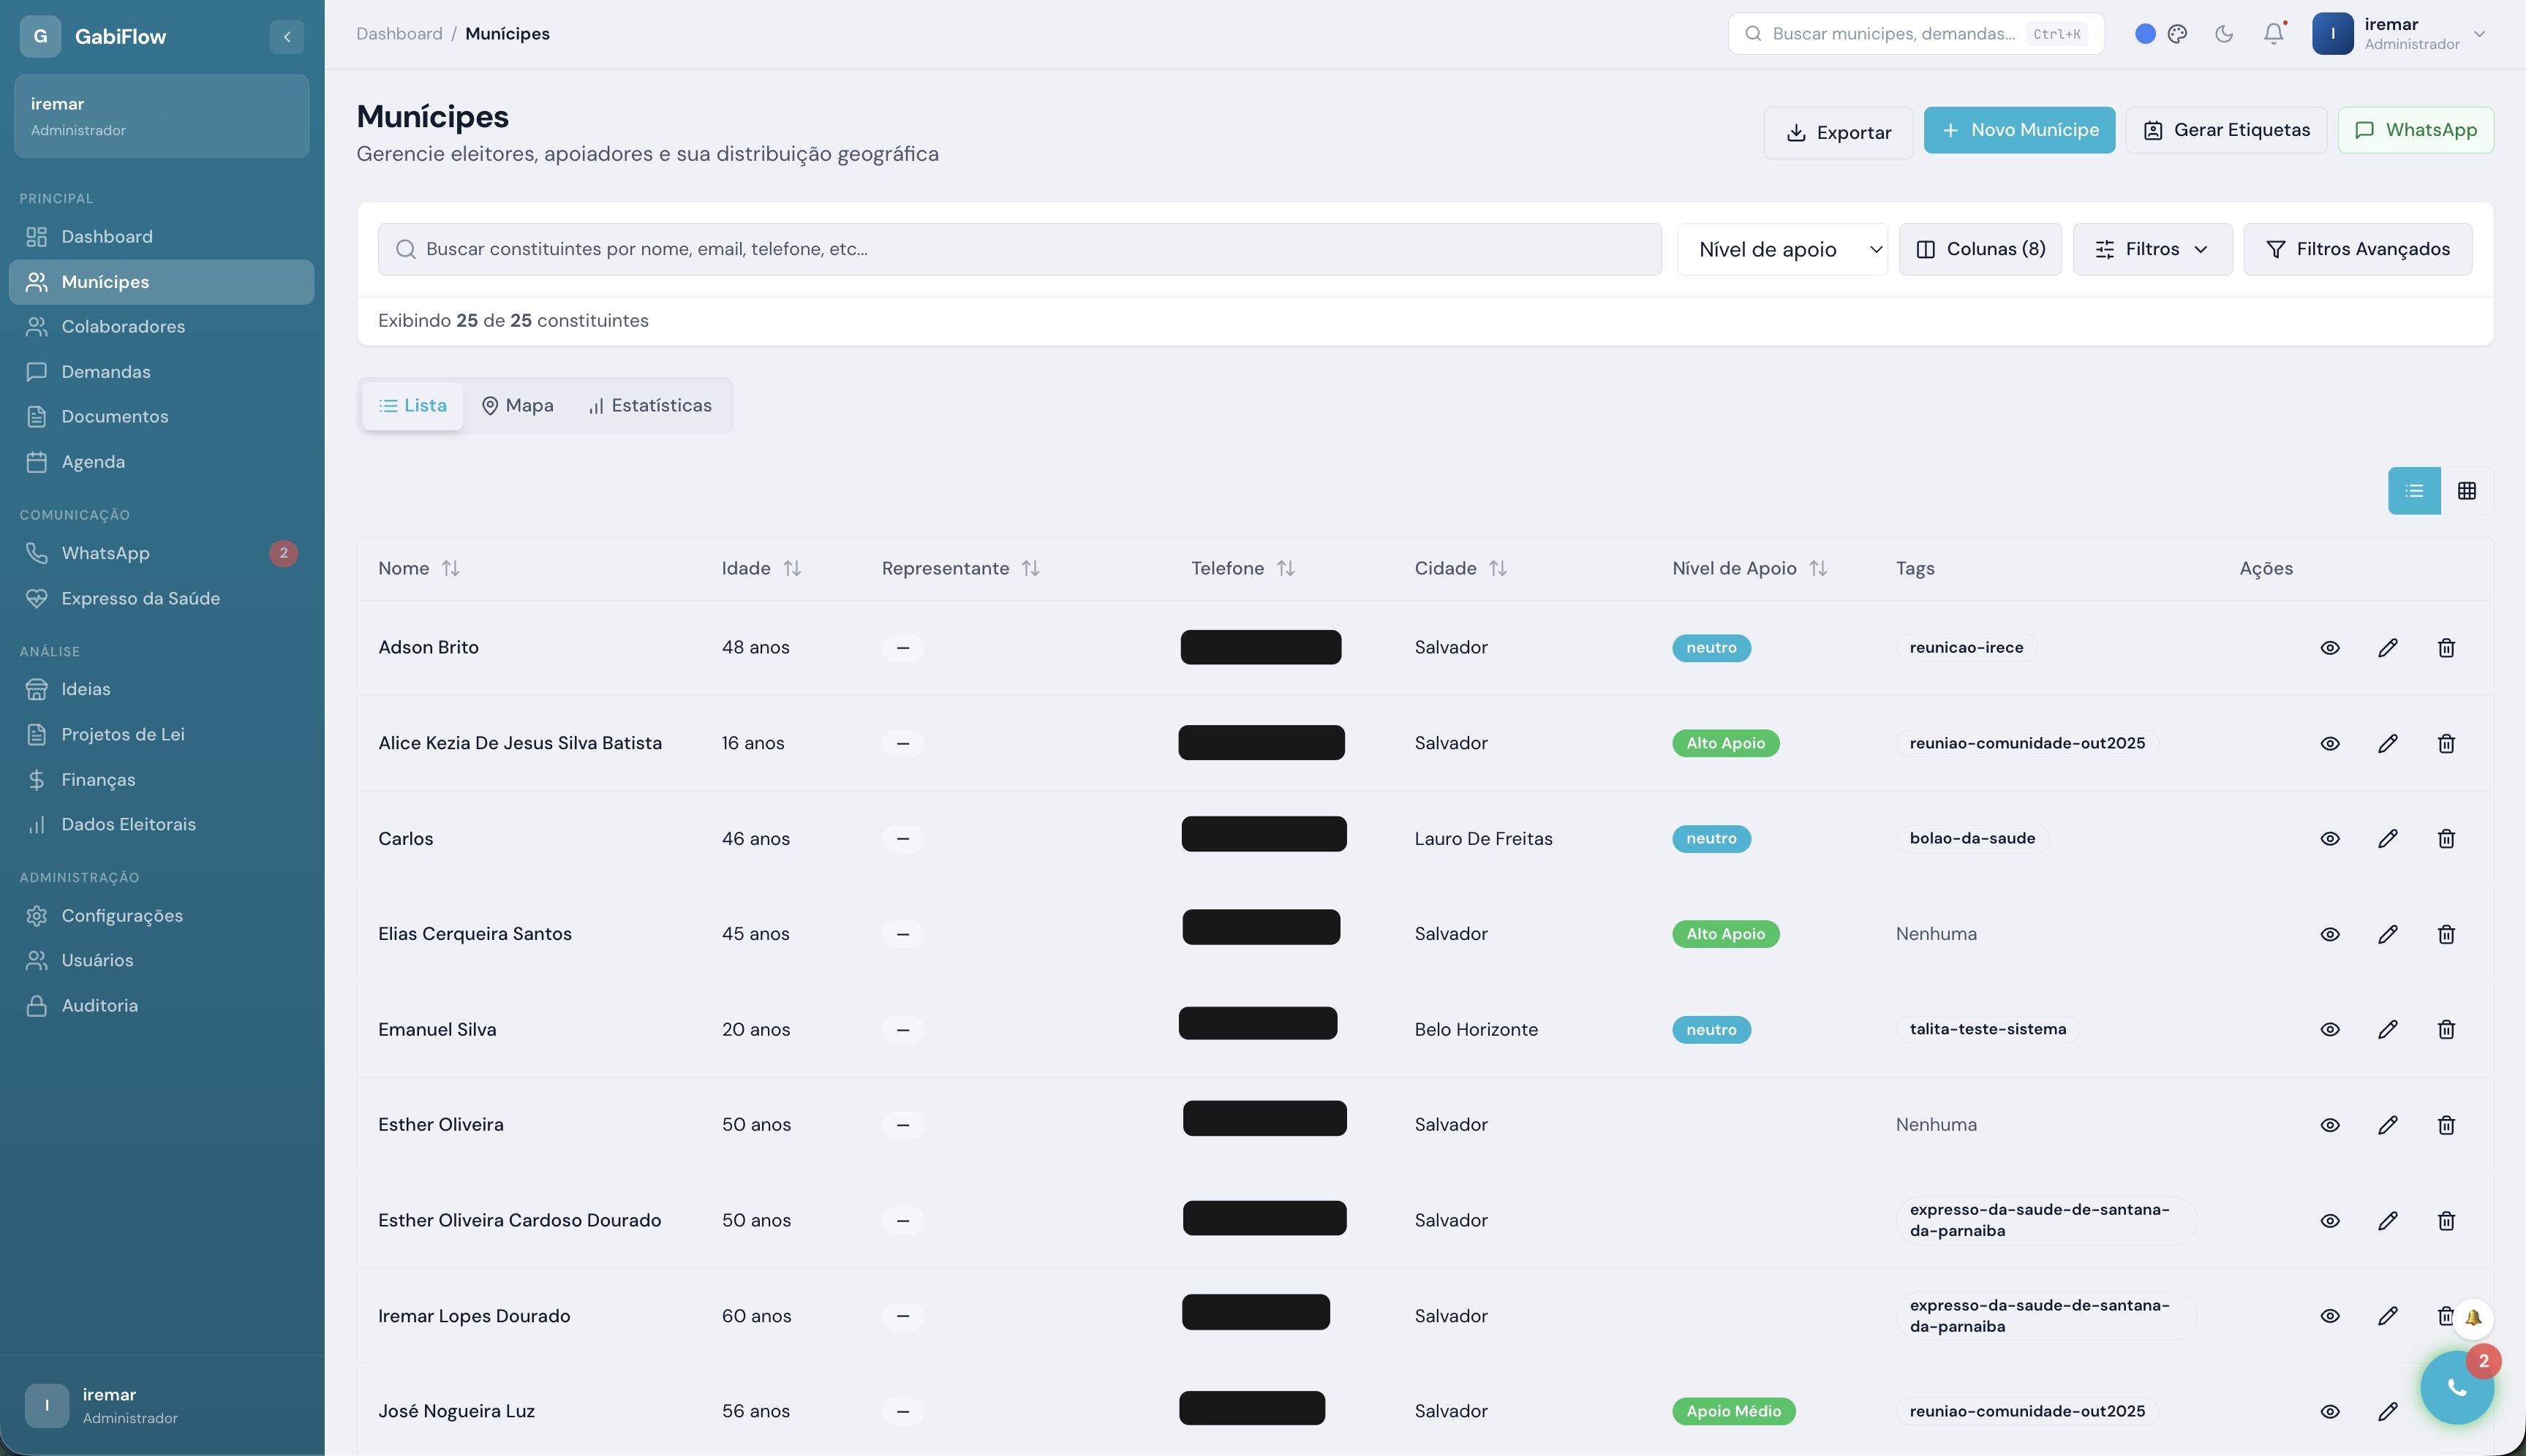View Adson Brito details via eye icon
Viewport: 2526px width, 1456px height.
(2330, 648)
